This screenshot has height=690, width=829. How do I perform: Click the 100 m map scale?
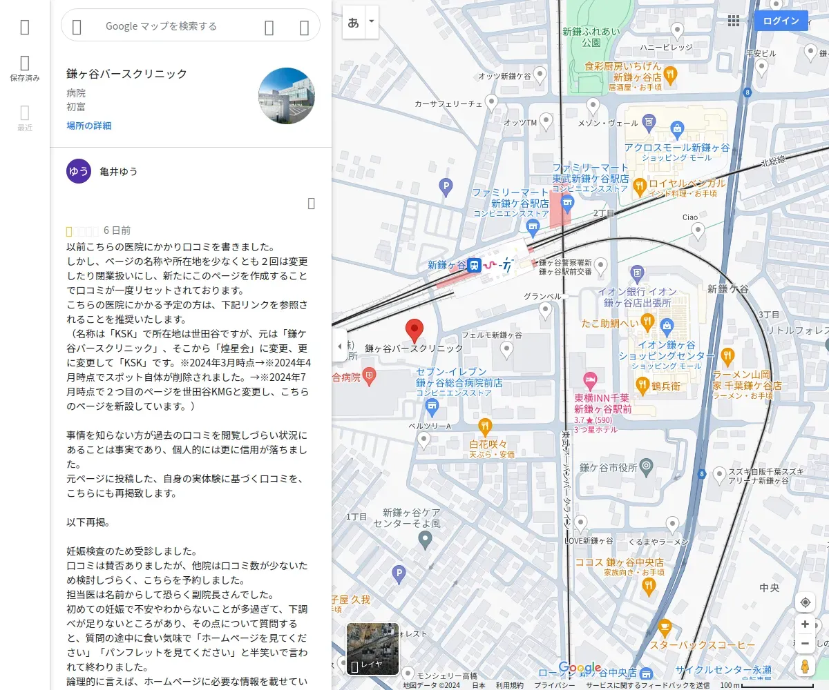tap(767, 685)
